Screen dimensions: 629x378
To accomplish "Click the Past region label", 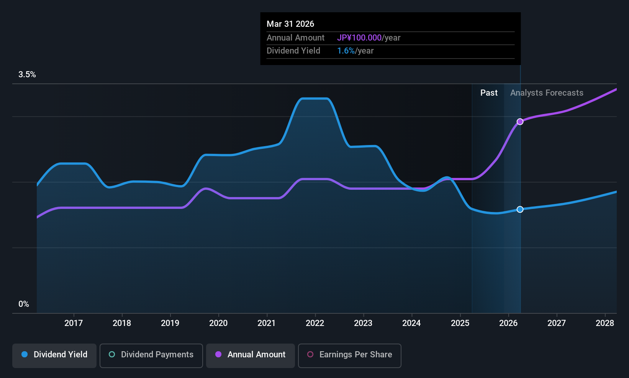I will coord(489,93).
